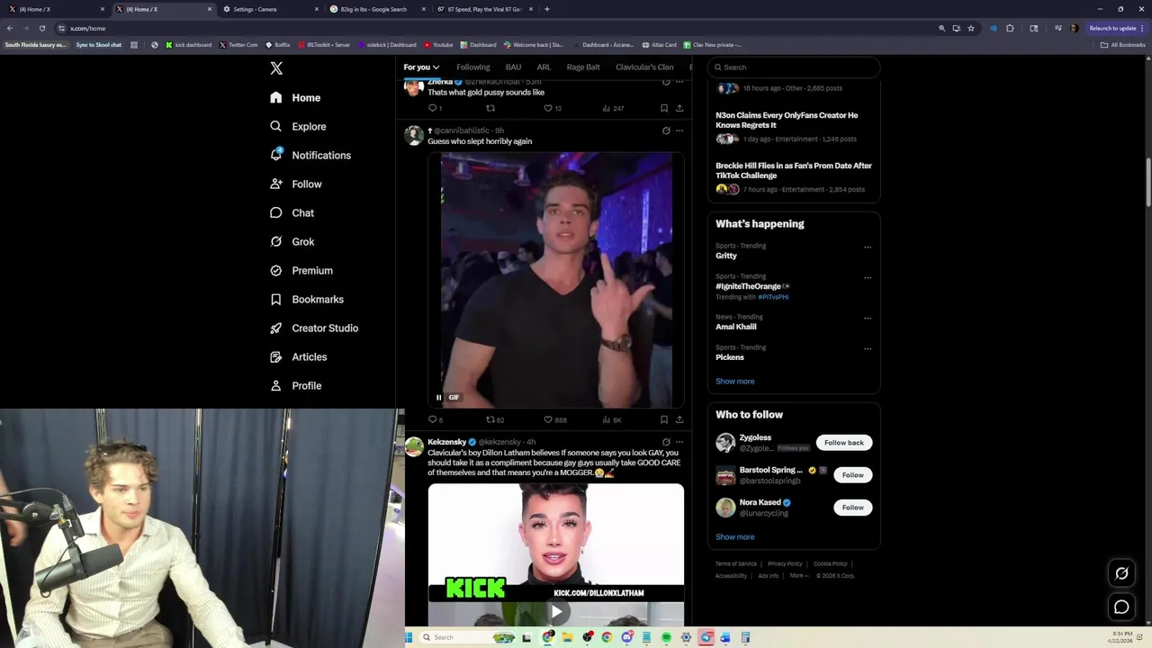Open more options on cannibahlistic post
The width and height of the screenshot is (1152, 648).
679,130
